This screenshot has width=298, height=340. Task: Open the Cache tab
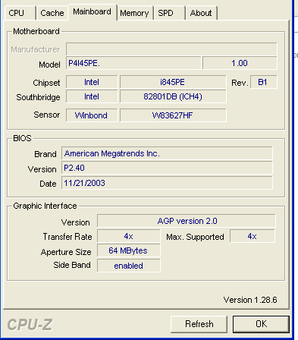pos(52,13)
